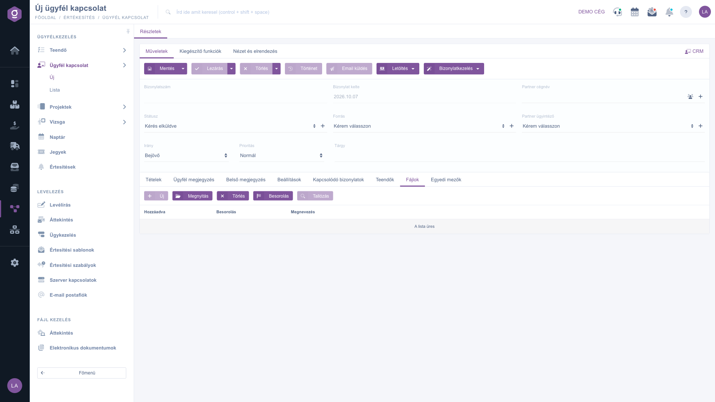
Task: Expand Projektek sidebar chevron
Action: pyautogui.click(x=124, y=107)
